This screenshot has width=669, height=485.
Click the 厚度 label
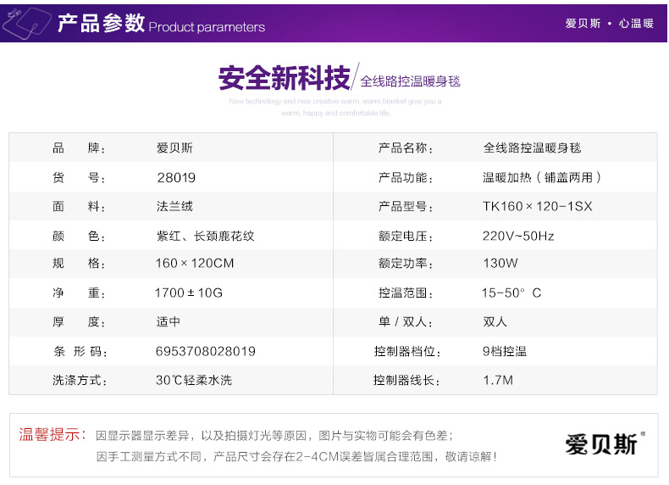tap(79, 321)
